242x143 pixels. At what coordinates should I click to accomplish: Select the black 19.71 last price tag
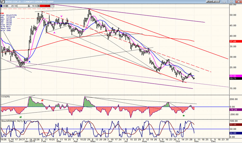(x=236, y=79)
